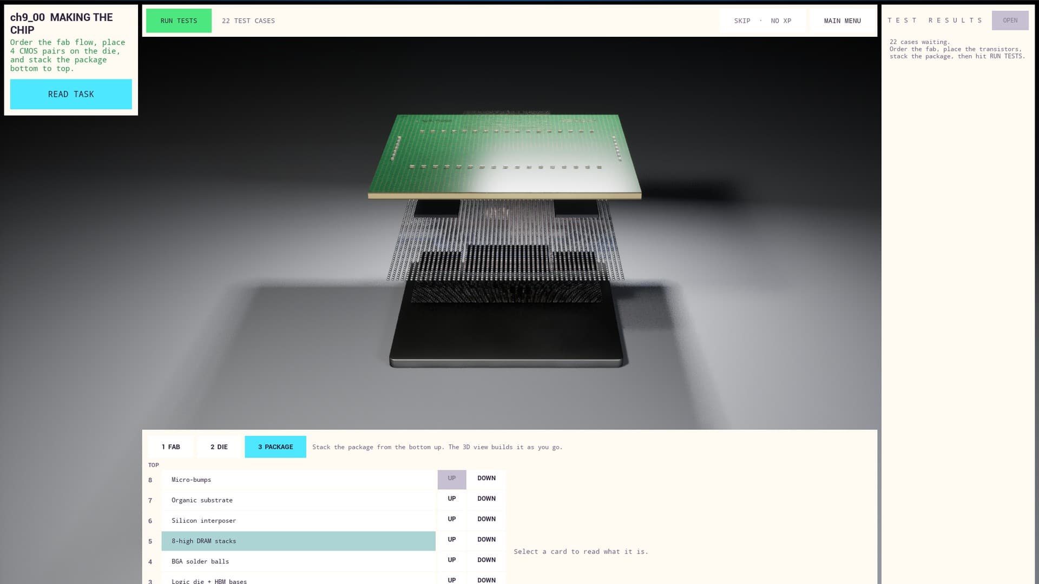
Task: Select the Silicon interposer card
Action: pyautogui.click(x=298, y=521)
